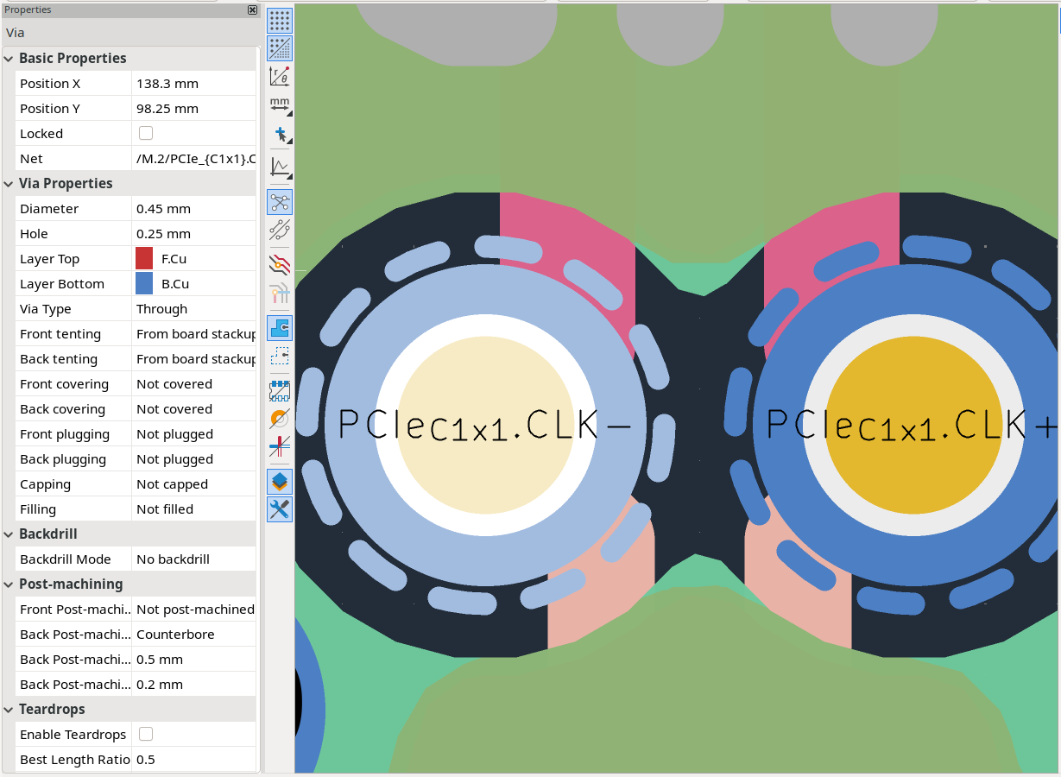1061x777 pixels.
Task: Toggle grid overrides icon
Action: tap(280, 48)
